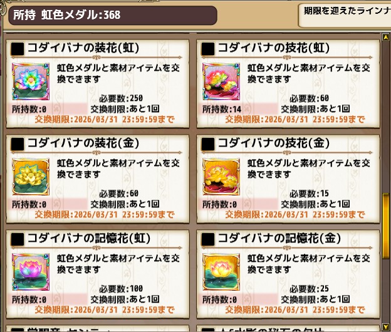
Task: Click the 所持 虹色メダル:368 header bar
Action: click(113, 15)
